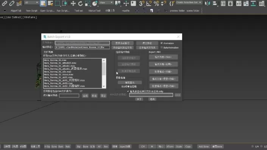This screenshot has width=267, height=150.
Task: Open the All selection filter dropdown
Action: click(31, 3)
